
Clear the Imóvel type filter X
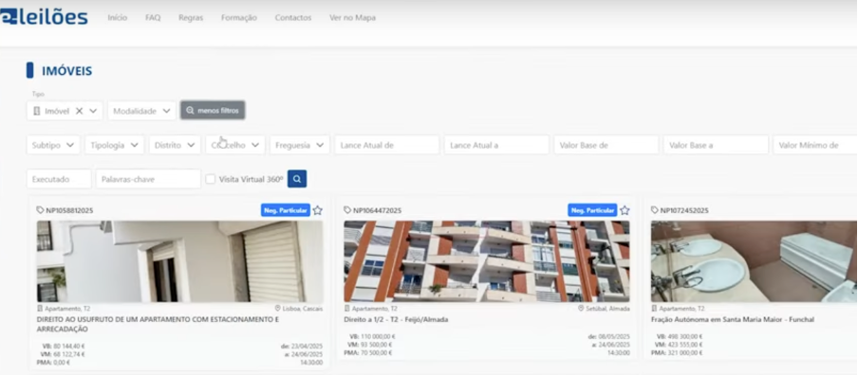tap(80, 111)
